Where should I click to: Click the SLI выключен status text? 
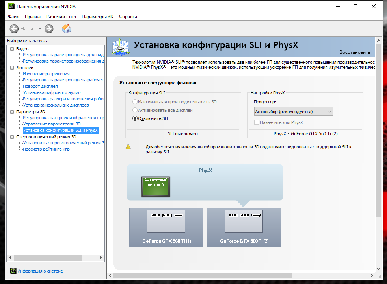[x=183, y=134]
